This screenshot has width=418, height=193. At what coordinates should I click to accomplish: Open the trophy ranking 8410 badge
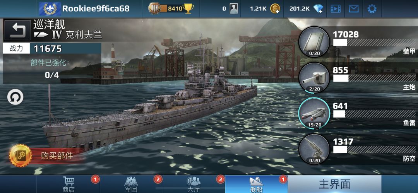click(171, 9)
